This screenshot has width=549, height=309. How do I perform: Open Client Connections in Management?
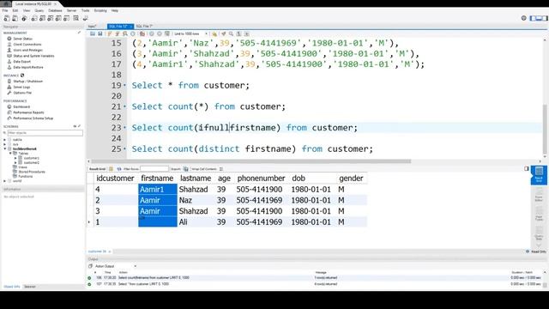point(27,45)
